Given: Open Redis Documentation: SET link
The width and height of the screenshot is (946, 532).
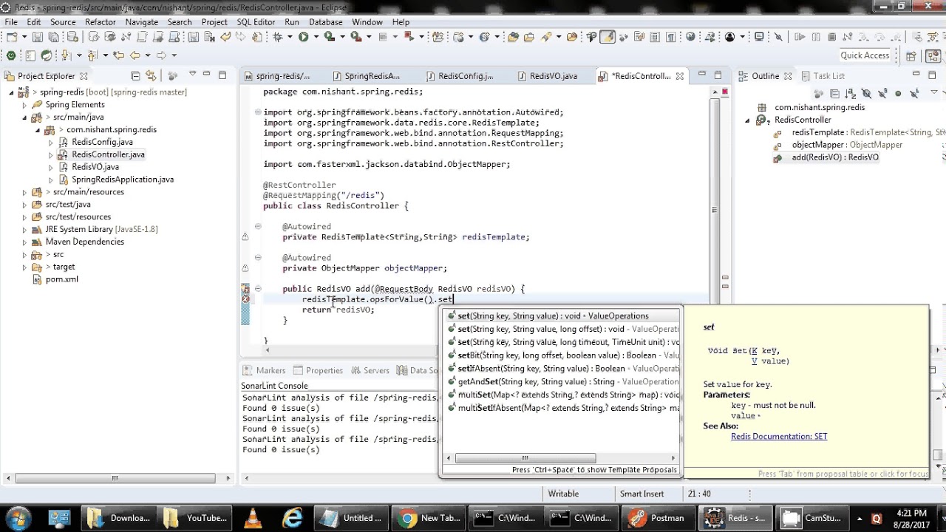Looking at the screenshot, I should pyautogui.click(x=779, y=437).
